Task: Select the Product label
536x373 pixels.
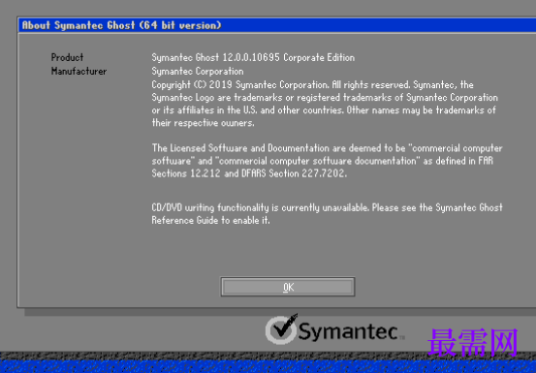Action: click(x=67, y=57)
